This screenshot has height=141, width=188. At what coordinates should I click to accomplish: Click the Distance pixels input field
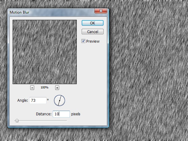pos(61,114)
